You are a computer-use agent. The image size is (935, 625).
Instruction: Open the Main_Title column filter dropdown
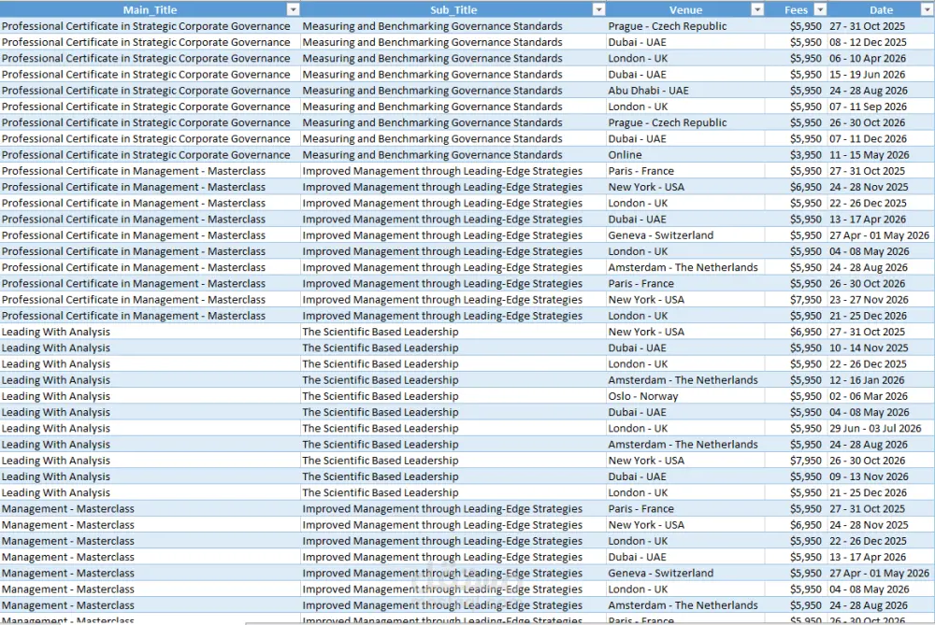(293, 9)
